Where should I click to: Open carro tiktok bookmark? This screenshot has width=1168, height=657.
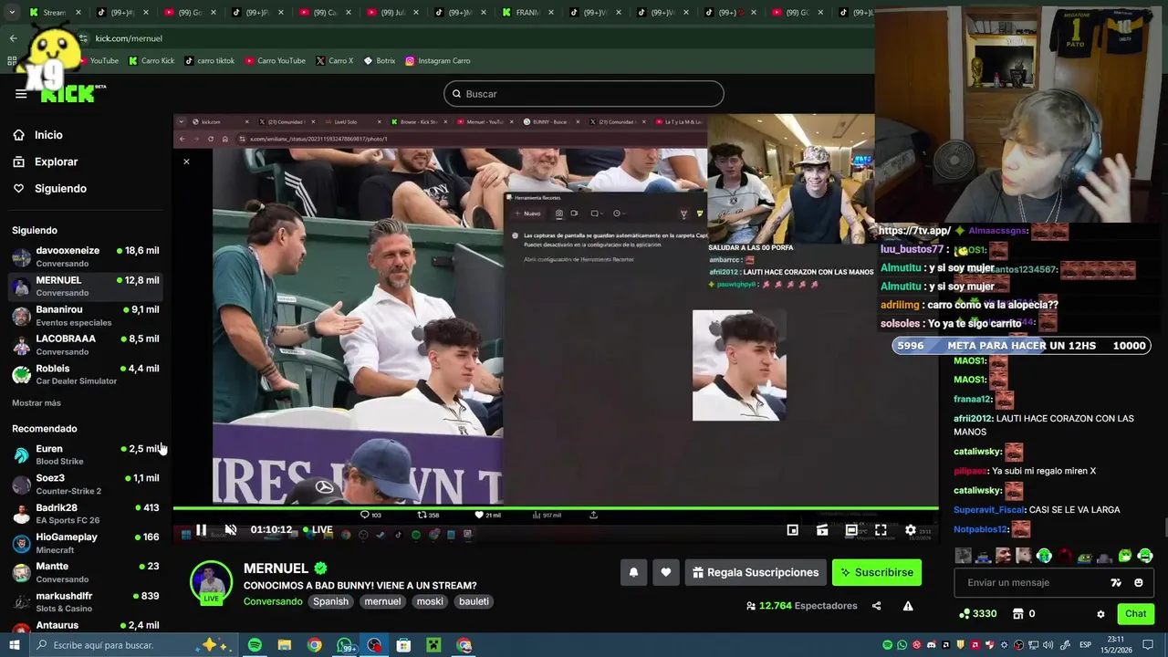pyautogui.click(x=210, y=61)
